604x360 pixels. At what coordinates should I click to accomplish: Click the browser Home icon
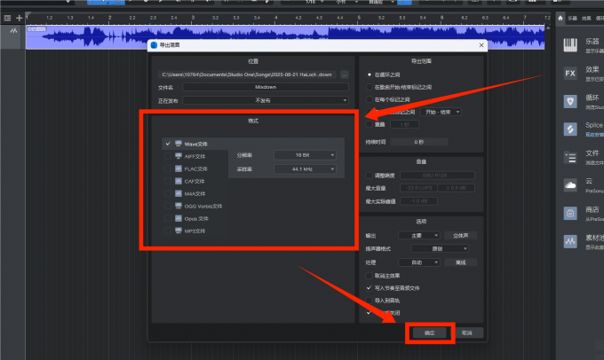coord(560,18)
